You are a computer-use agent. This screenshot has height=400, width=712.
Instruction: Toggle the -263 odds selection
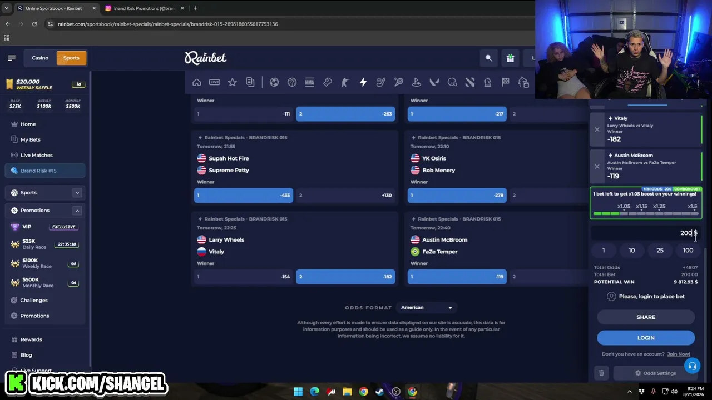(x=345, y=114)
